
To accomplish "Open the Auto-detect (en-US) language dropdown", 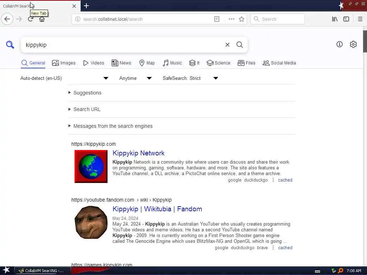I will click(65, 78).
